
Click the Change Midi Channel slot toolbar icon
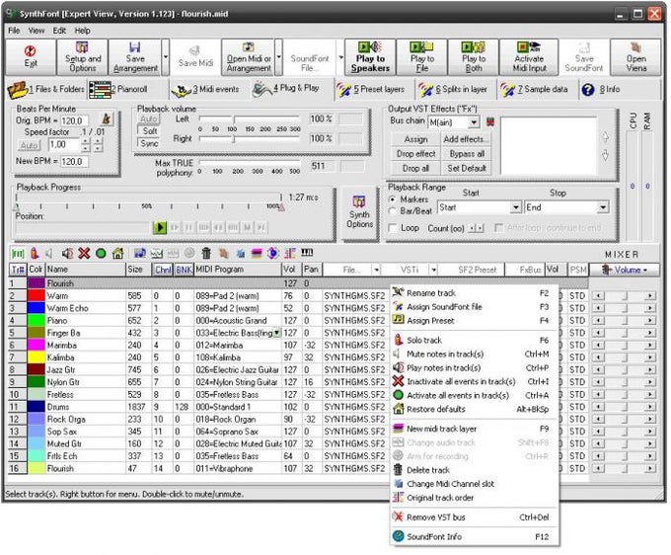point(241,253)
